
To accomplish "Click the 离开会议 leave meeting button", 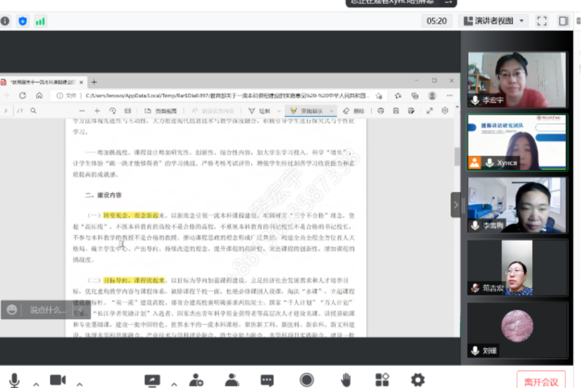I will coord(541,382).
